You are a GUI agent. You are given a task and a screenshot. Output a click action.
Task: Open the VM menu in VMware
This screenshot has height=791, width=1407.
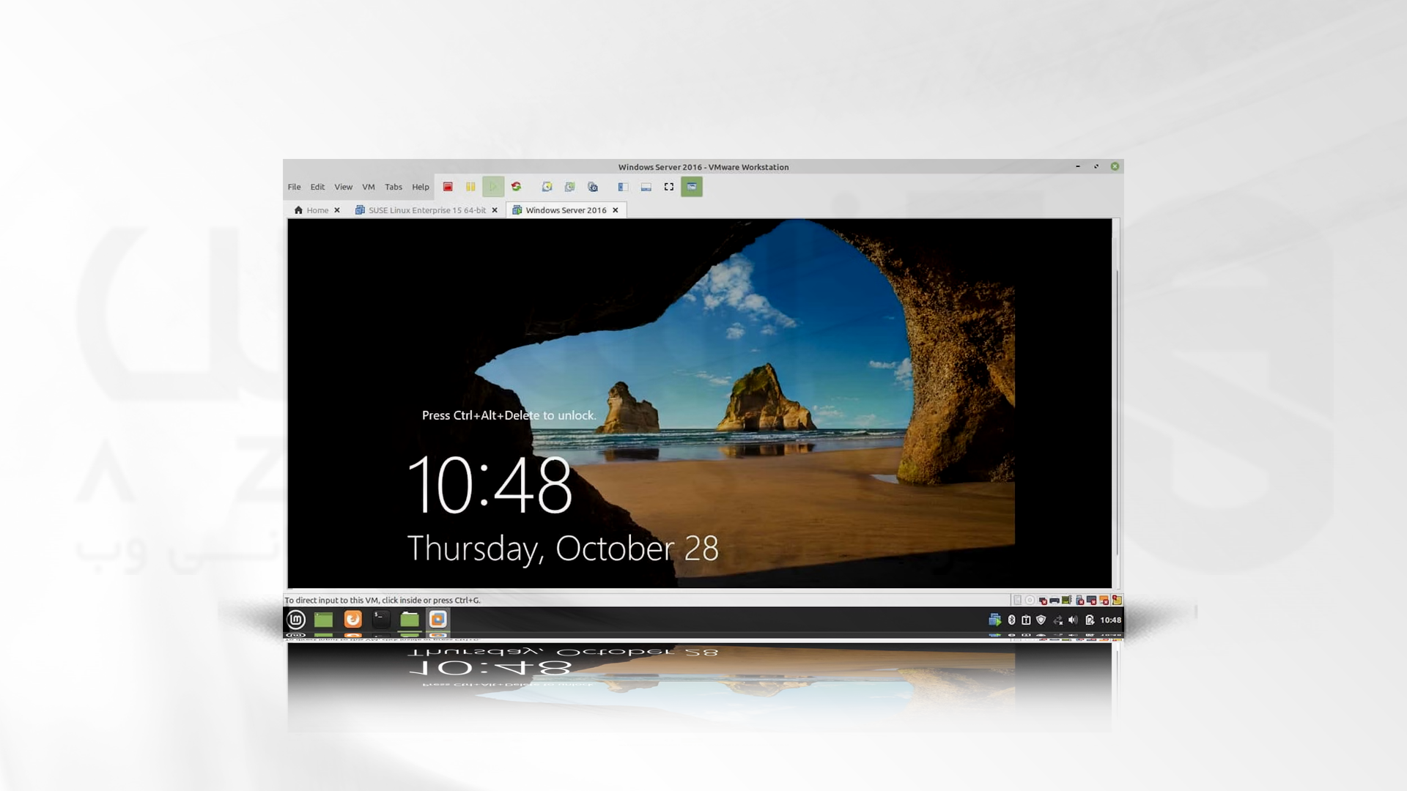tap(367, 187)
